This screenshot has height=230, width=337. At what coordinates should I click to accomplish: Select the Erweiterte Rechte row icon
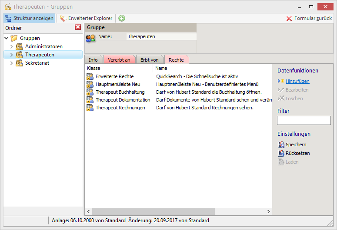click(90, 76)
